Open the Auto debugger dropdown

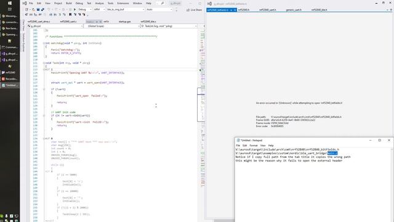click(159, 9)
